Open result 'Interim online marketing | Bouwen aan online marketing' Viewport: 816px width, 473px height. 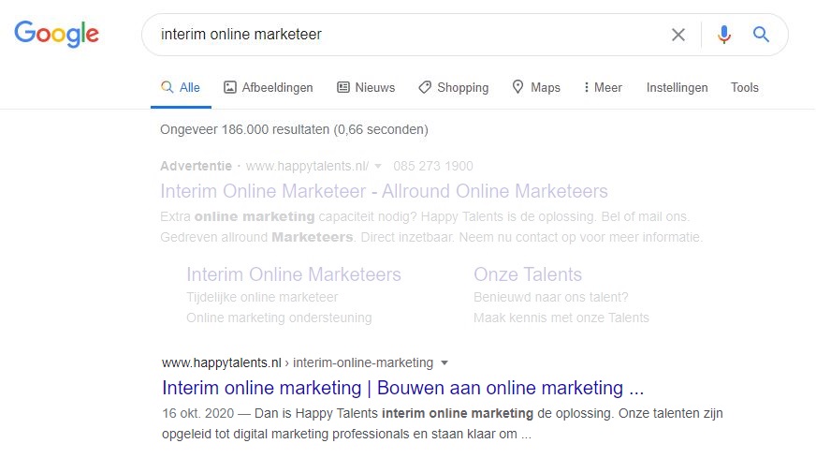[x=402, y=388]
